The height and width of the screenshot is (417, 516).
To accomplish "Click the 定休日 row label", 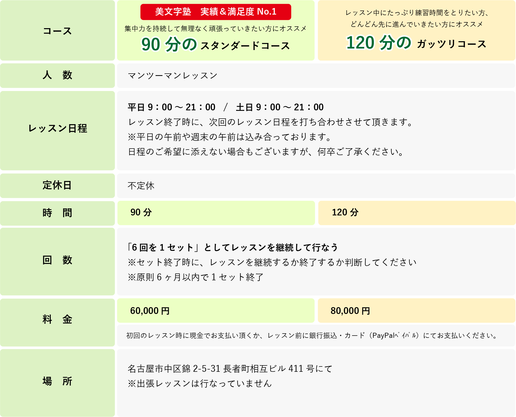I will coord(57,185).
